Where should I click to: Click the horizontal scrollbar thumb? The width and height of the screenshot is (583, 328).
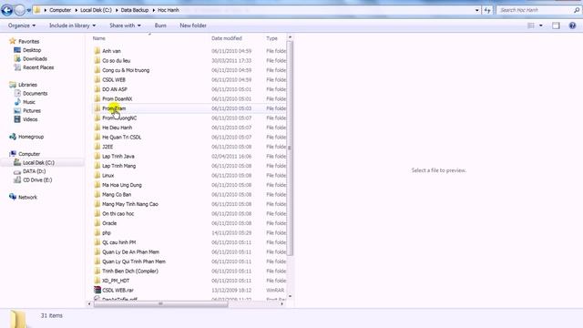click(160, 303)
